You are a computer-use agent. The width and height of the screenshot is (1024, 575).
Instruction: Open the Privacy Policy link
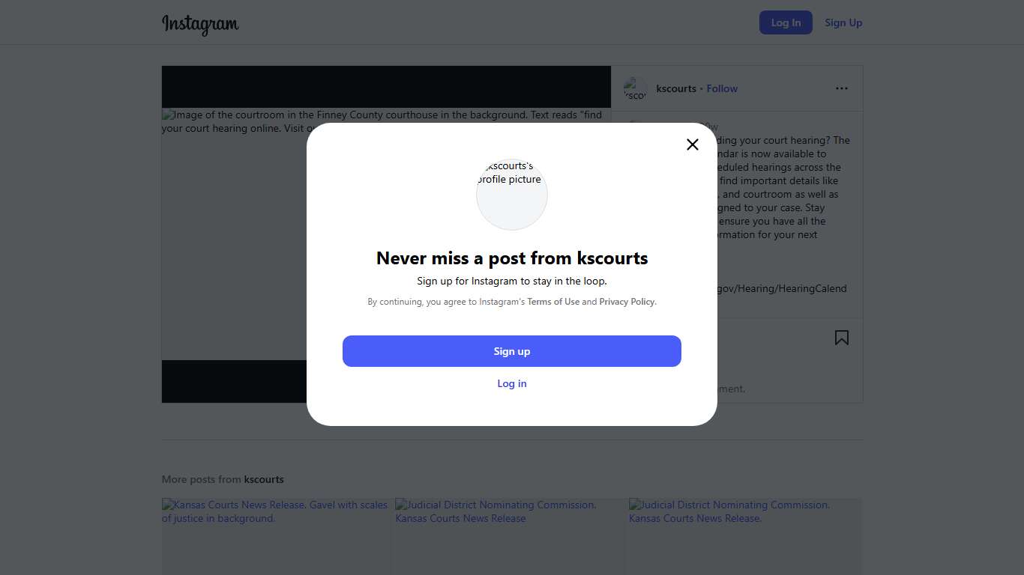627,302
